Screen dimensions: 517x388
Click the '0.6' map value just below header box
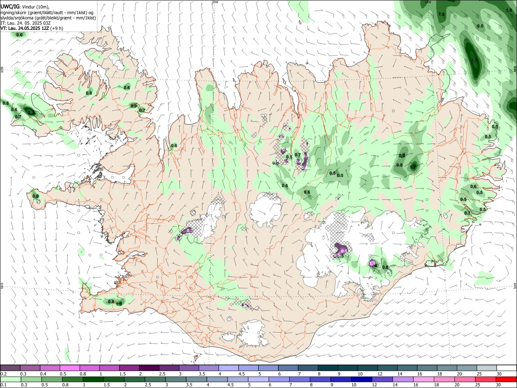click(19, 35)
